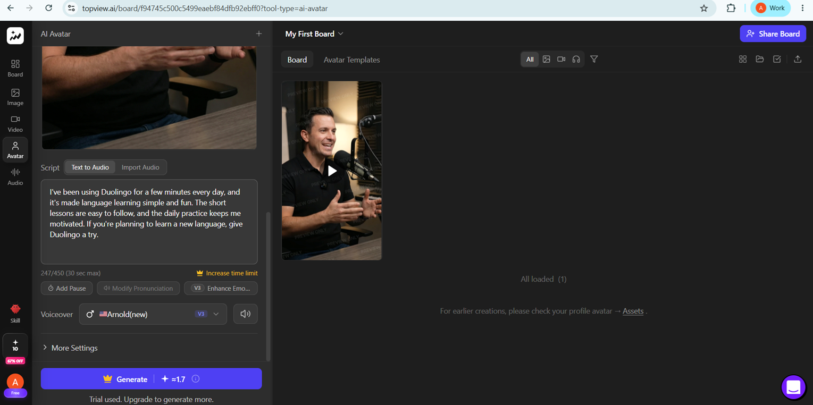
Task: Switch to the Board tab
Action: (297, 60)
